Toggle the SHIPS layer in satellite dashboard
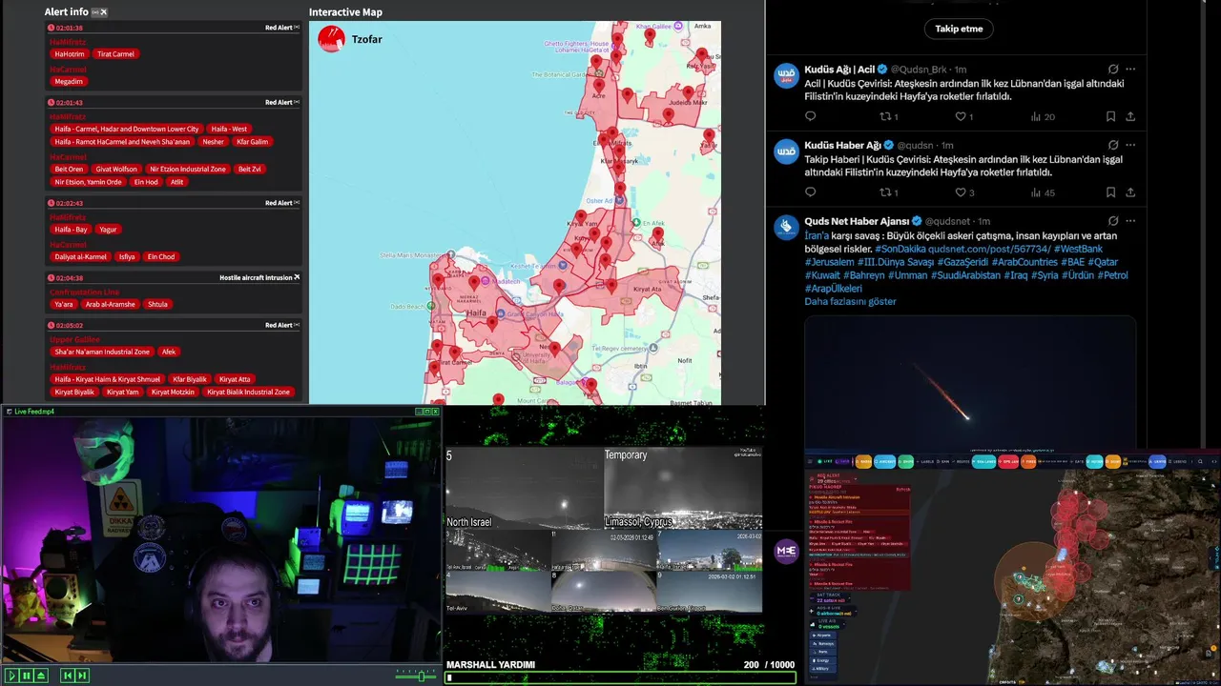 906,462
